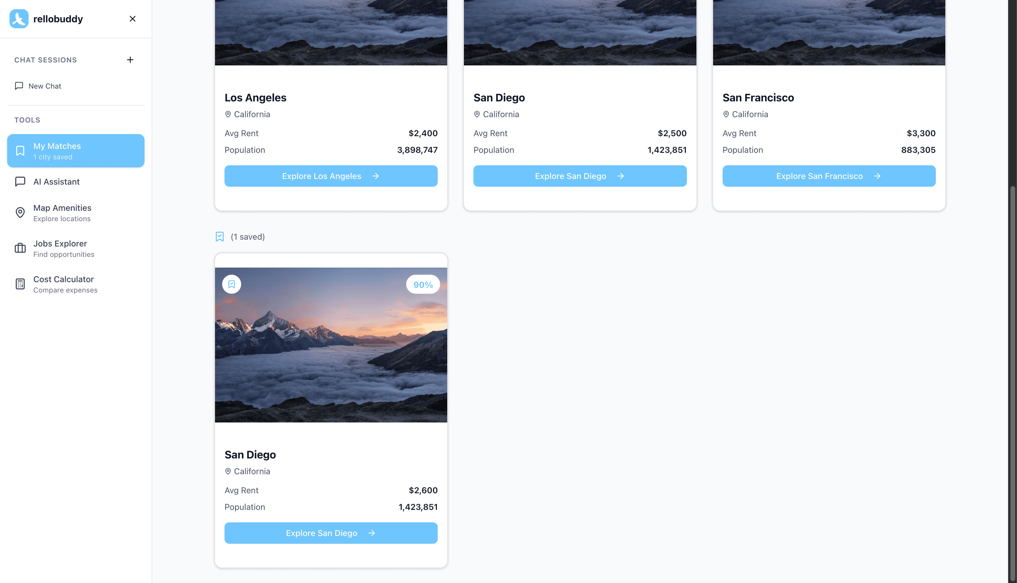Click the rellobuddy bird logo icon

(x=19, y=19)
